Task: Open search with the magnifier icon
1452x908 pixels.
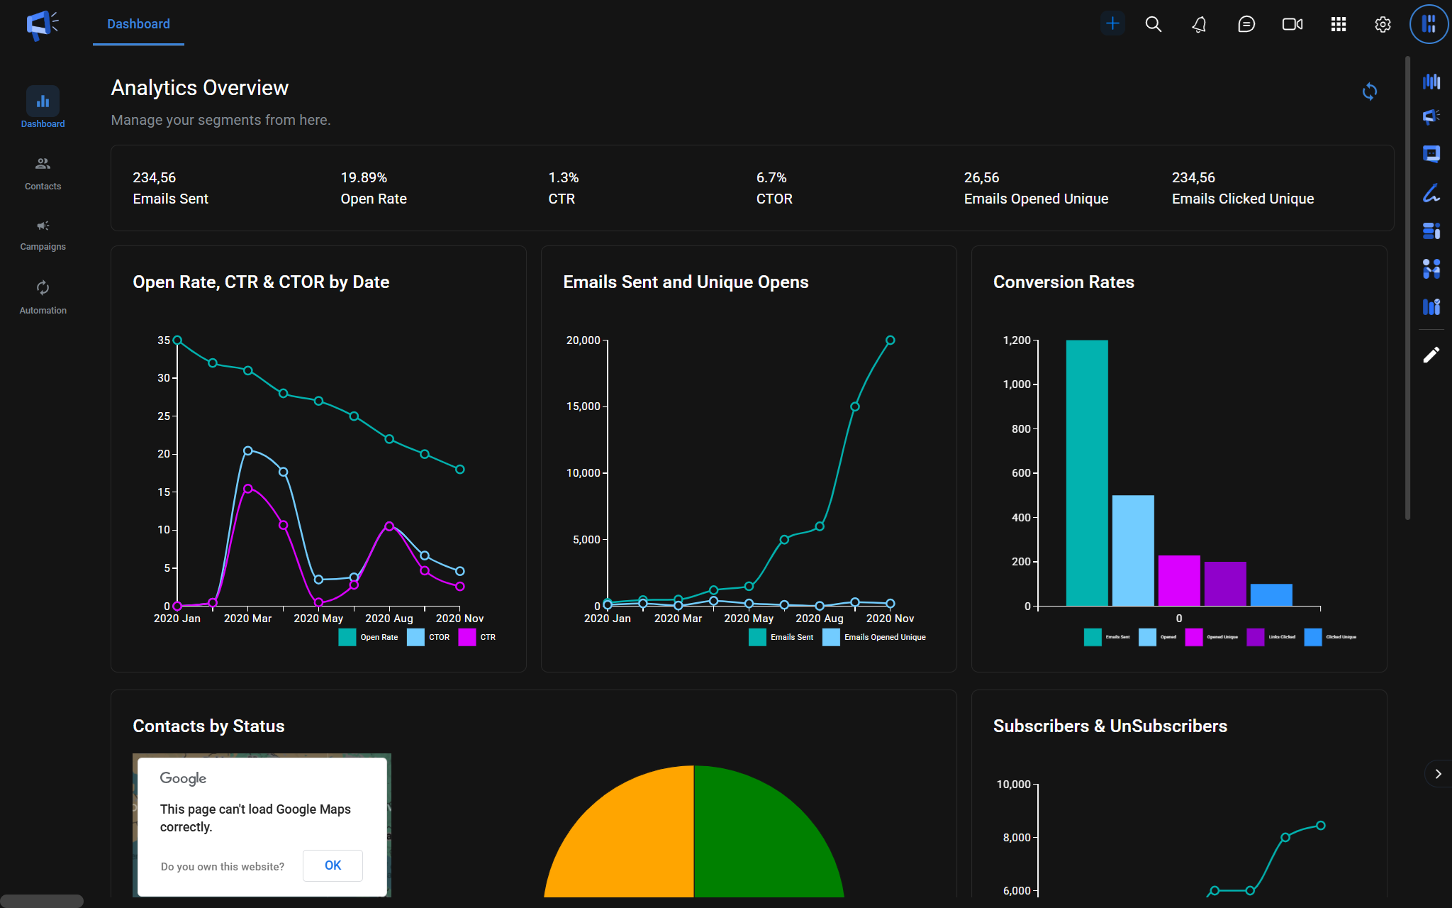Action: point(1154,24)
